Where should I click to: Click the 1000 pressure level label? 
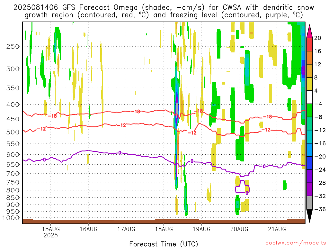point(11,218)
